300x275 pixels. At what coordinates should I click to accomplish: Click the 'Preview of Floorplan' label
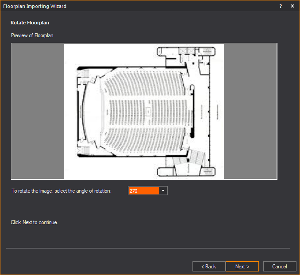point(32,35)
